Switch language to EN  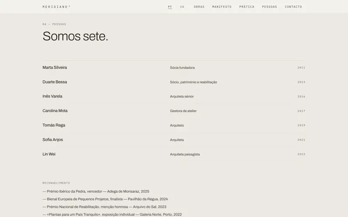182,7
